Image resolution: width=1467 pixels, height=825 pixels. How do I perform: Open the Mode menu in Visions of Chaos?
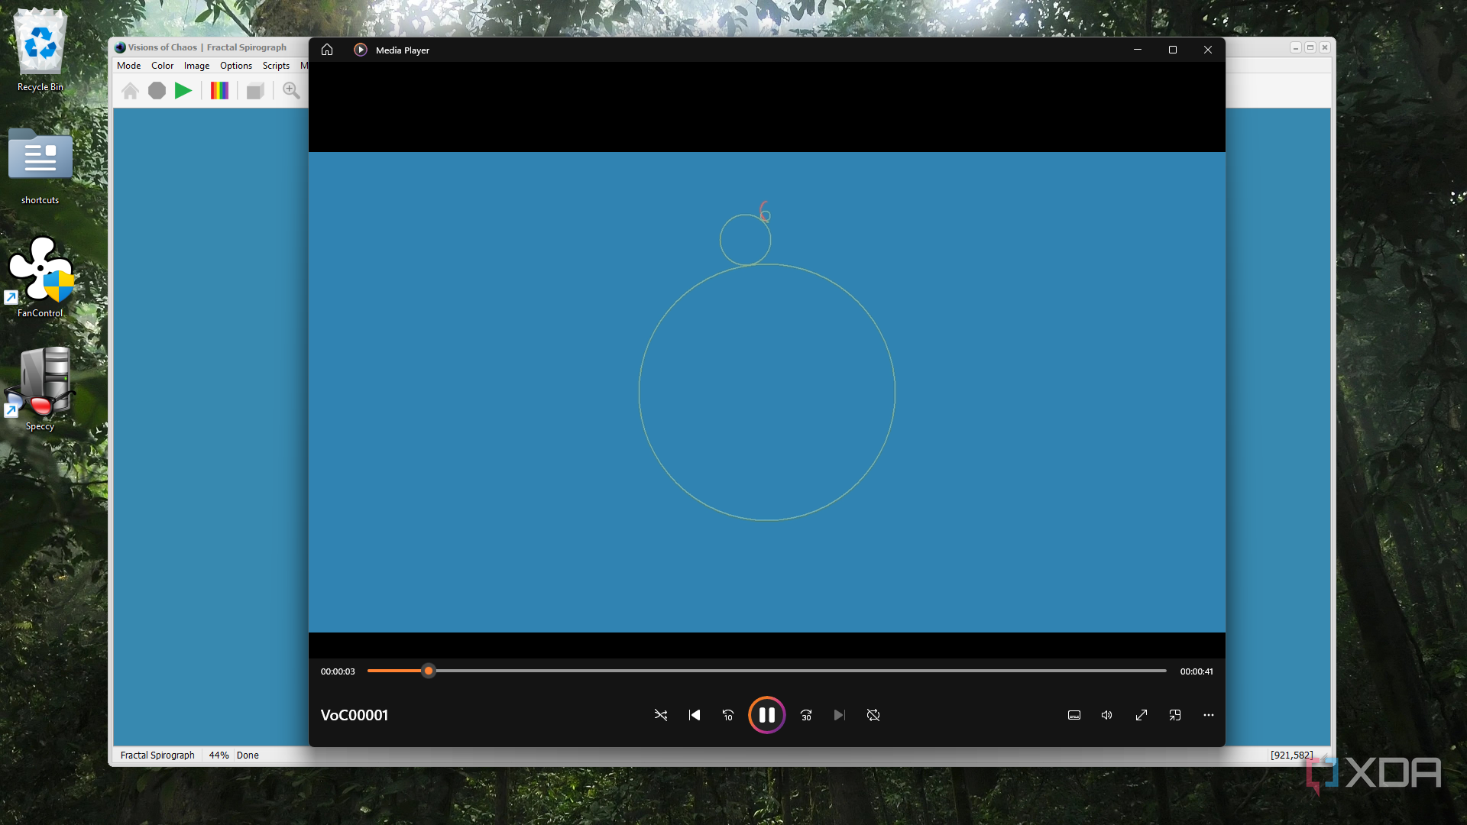pyautogui.click(x=128, y=66)
